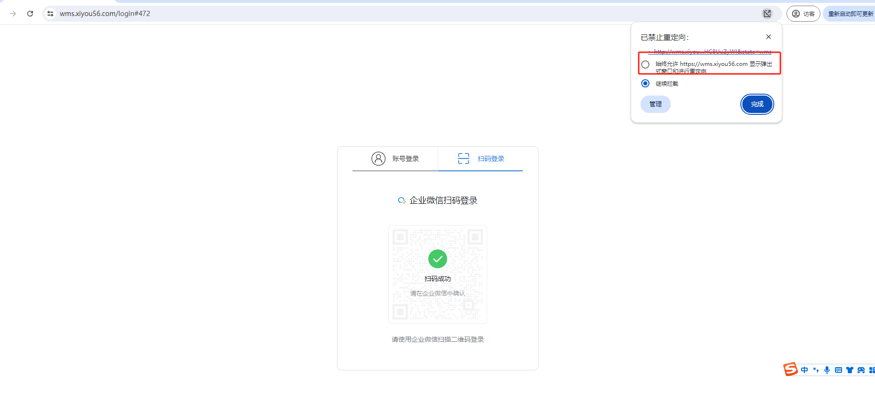
Task: Click the Sogou game controller icon
Action: [861, 370]
